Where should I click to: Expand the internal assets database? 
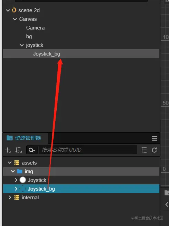click(10, 198)
